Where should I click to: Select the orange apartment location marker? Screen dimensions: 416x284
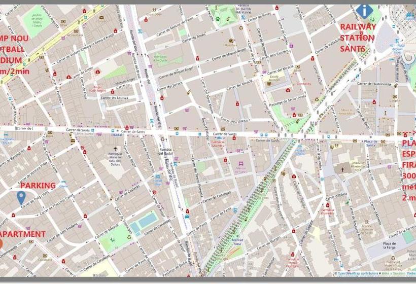click(x=1, y=243)
